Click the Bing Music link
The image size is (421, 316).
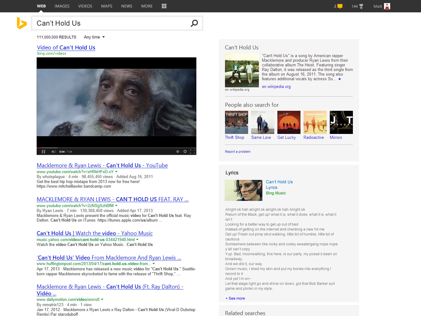pos(276,193)
